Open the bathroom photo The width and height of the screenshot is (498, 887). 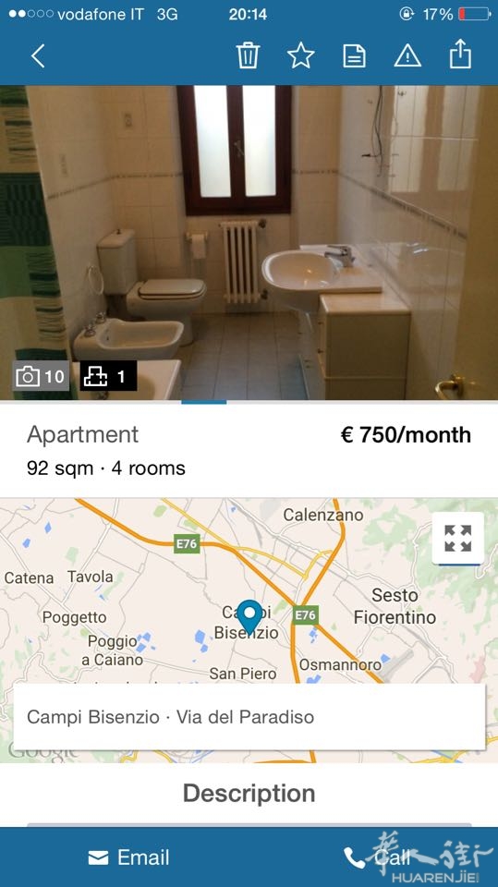(249, 243)
